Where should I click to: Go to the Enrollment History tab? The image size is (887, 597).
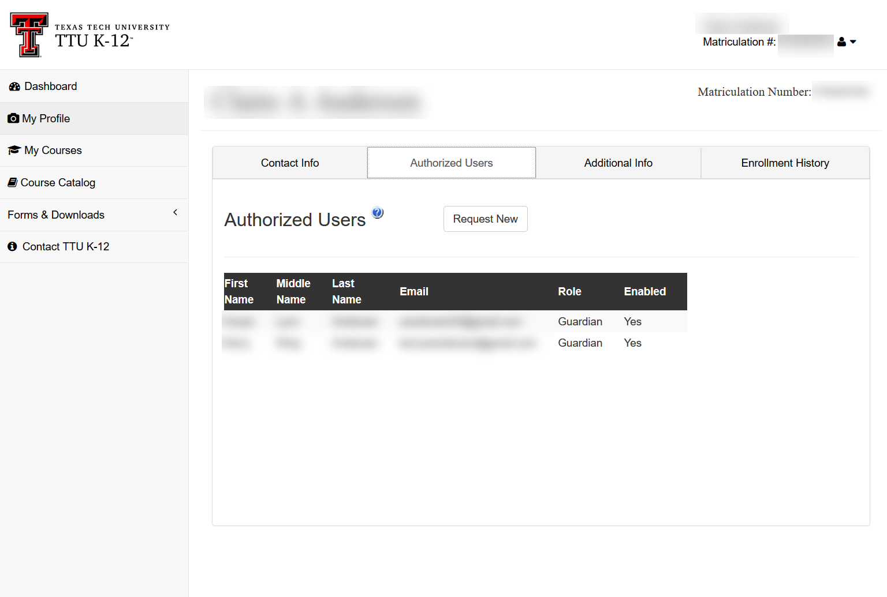coord(785,163)
